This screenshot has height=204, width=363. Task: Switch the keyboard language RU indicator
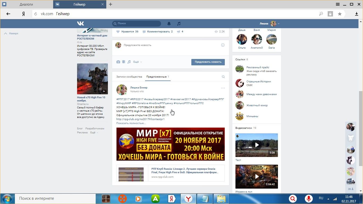pyautogui.click(x=321, y=198)
